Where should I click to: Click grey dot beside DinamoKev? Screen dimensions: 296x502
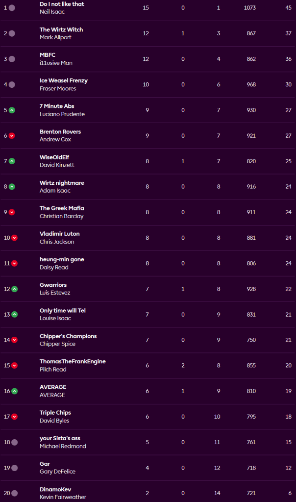coord(14,493)
